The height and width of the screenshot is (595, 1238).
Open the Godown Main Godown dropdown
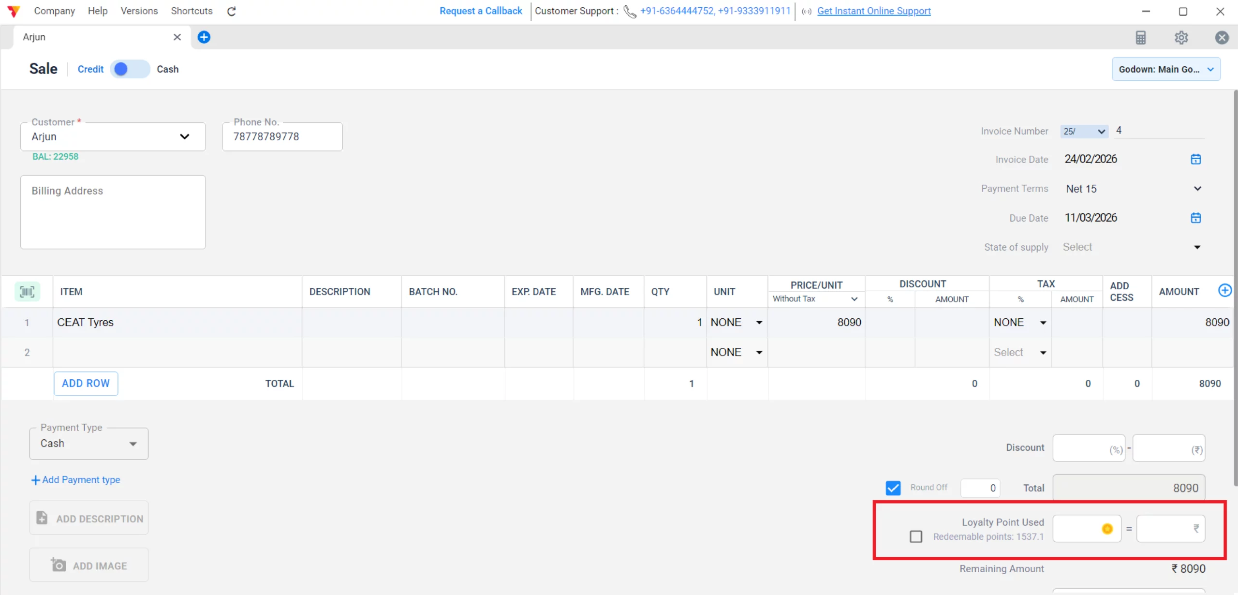(x=1165, y=69)
